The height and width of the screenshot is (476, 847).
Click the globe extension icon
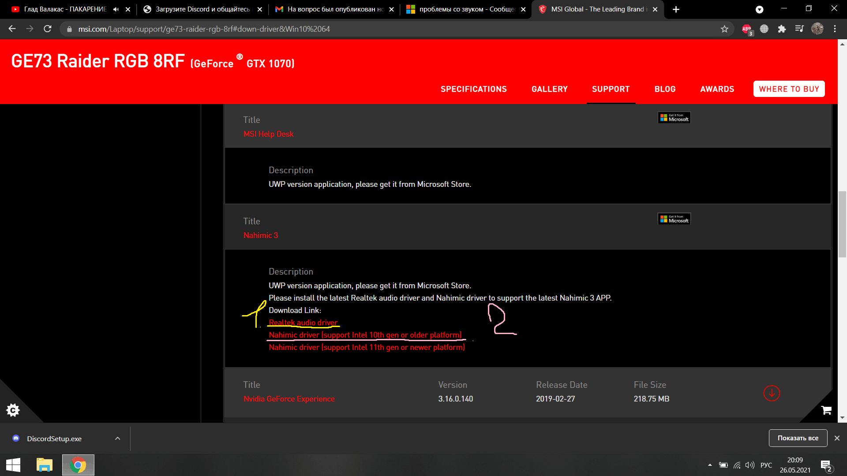764,29
